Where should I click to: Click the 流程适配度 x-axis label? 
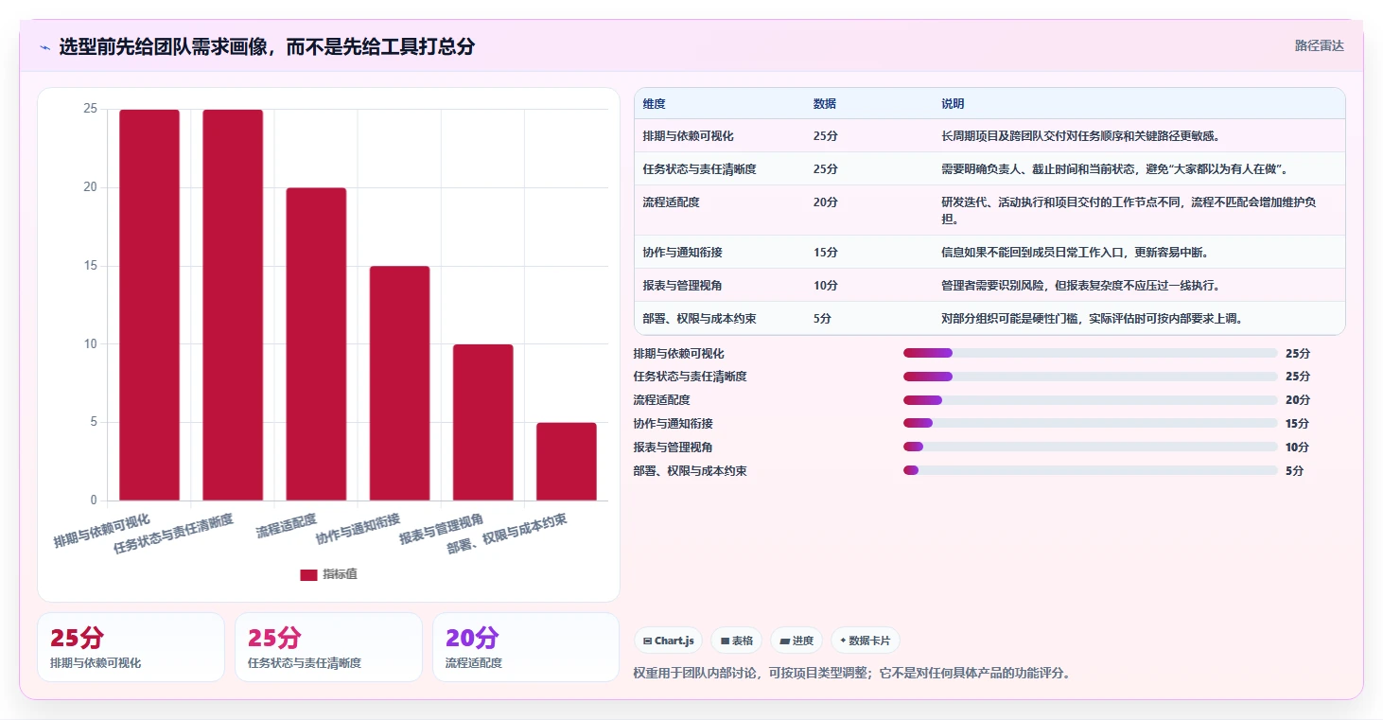pos(286,526)
